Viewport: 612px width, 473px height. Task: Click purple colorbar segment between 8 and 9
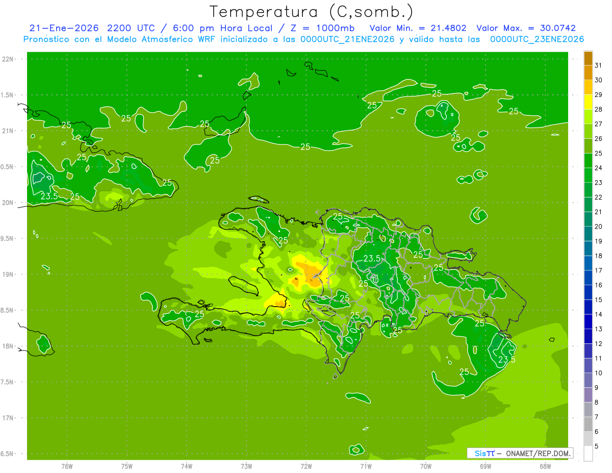click(x=588, y=395)
